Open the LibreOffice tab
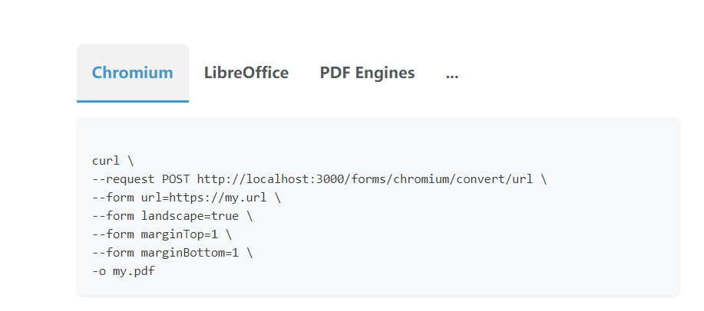 click(x=246, y=73)
